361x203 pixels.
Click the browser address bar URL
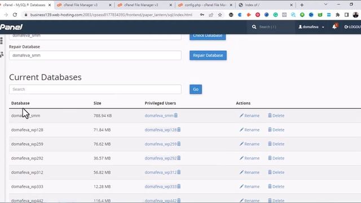pos(111,15)
